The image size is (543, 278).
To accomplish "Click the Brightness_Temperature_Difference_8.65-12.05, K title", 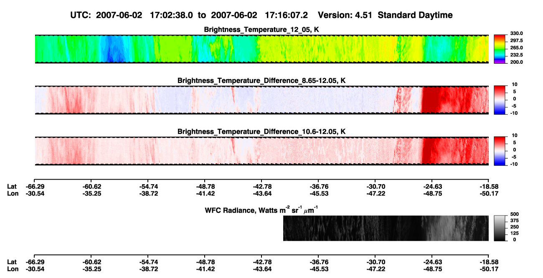I will [261, 80].
